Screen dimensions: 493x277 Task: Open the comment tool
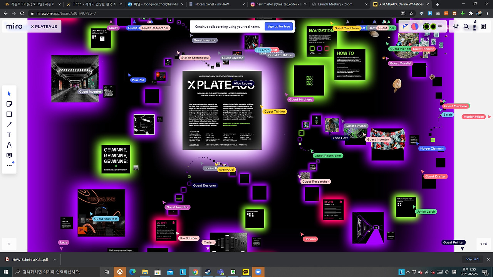tap(9, 155)
